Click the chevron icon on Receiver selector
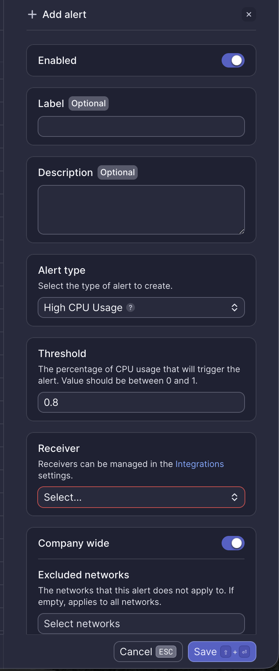This screenshot has height=671, width=279. pyautogui.click(x=235, y=497)
